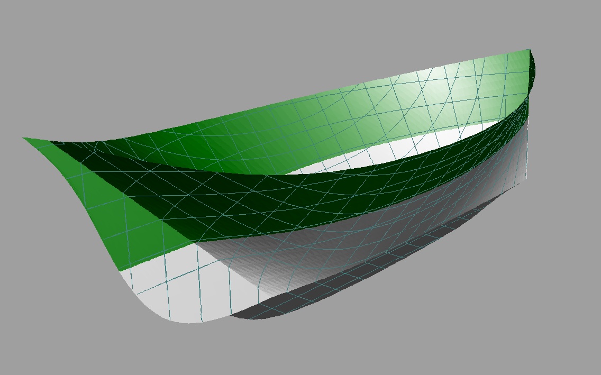Select the upper-right tip of the hull

click(529, 50)
